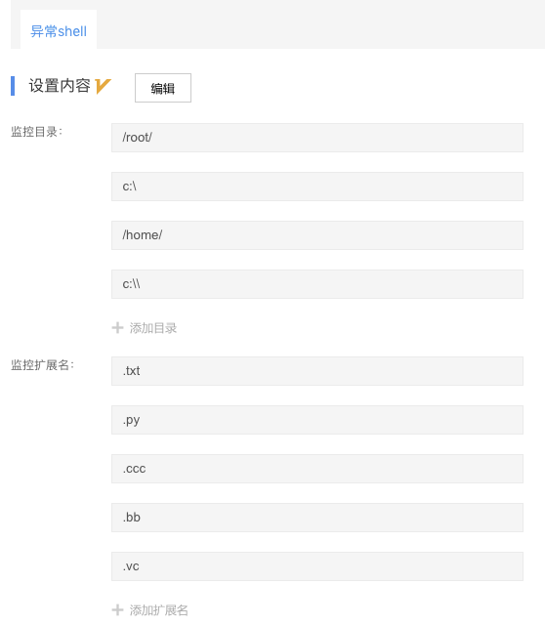Focus the .txt extension field
The height and width of the screenshot is (625, 545).
[317, 371]
